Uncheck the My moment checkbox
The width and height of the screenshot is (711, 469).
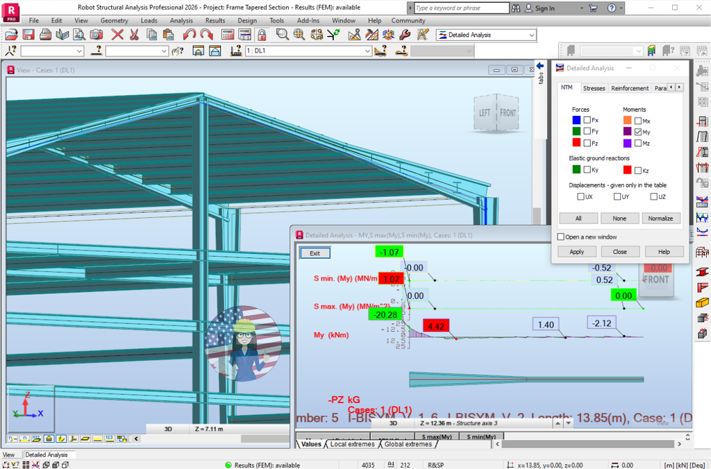[x=638, y=132]
